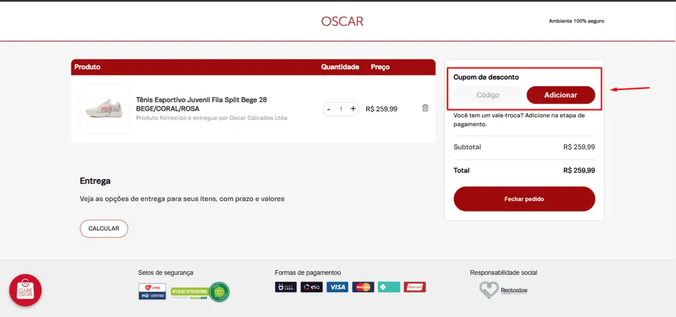Open Tênis Esportivo Juvenil Fila Split product title

click(201, 104)
